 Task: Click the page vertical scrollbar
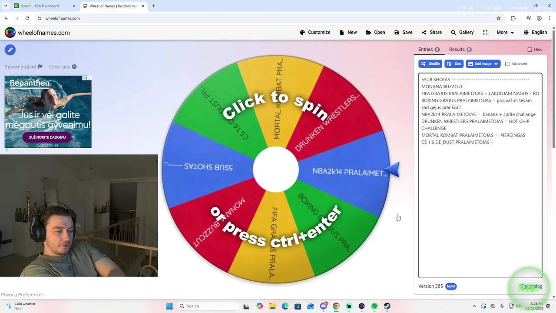click(553, 89)
